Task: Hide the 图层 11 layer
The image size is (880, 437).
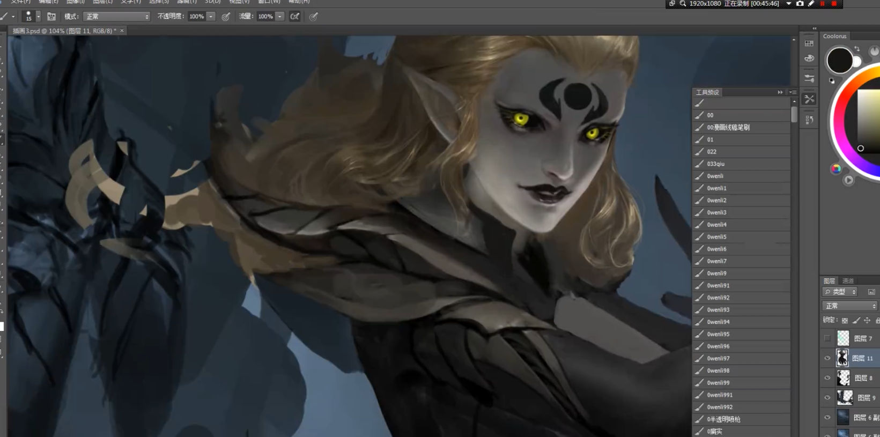Action: point(827,358)
